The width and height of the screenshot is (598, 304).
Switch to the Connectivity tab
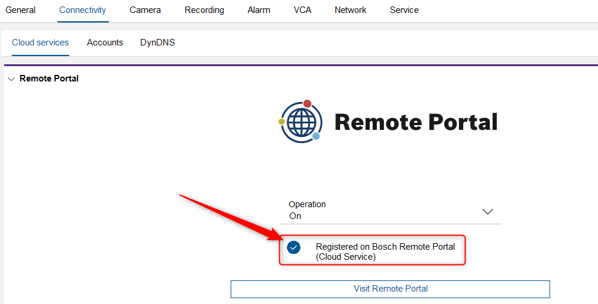click(x=83, y=10)
